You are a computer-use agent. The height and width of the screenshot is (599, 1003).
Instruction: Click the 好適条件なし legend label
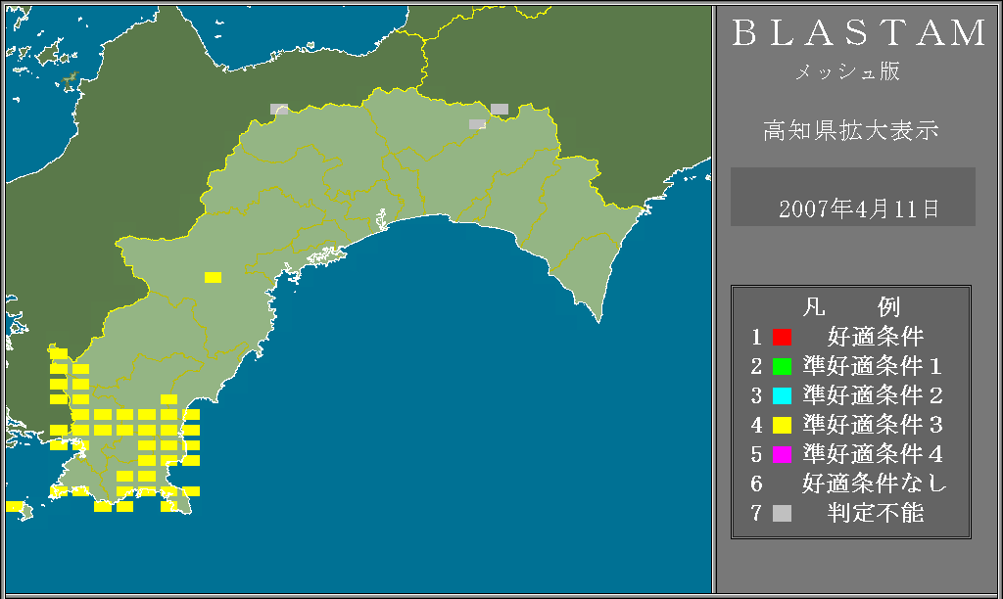[875, 484]
